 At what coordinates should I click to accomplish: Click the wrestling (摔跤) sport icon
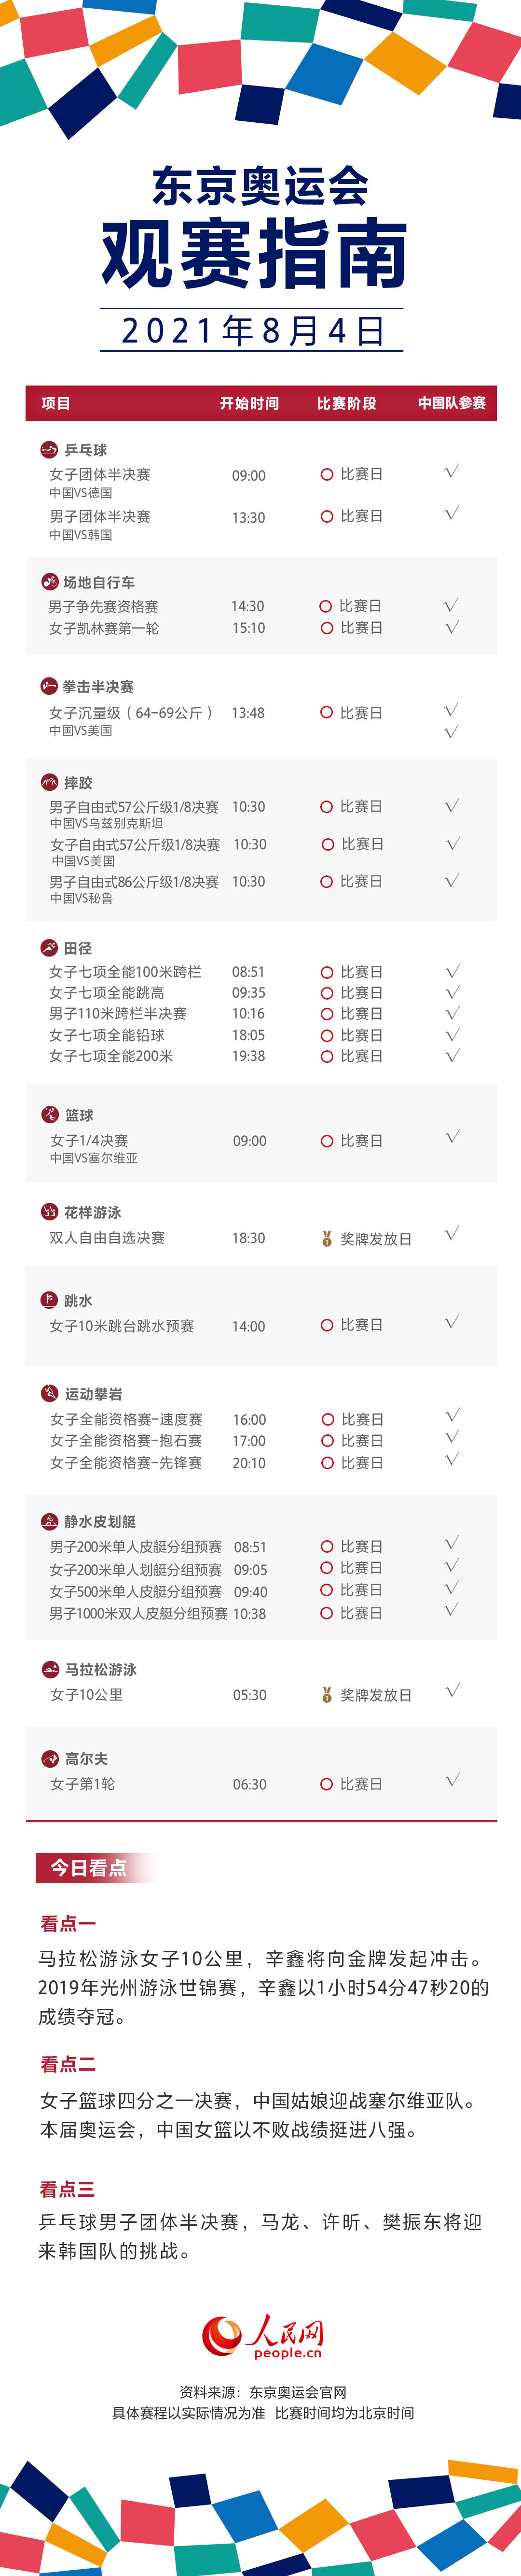tap(49, 782)
